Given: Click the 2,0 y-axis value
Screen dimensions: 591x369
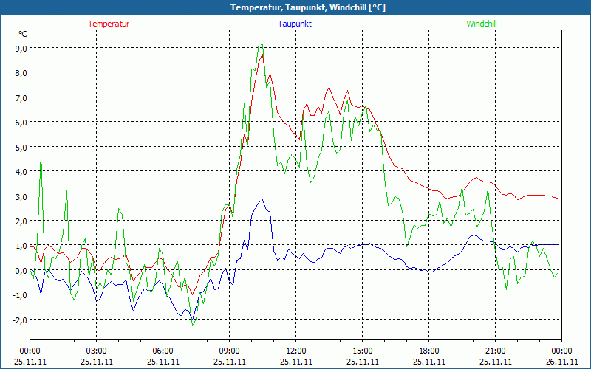Looking at the screenshot, I should pyautogui.click(x=21, y=221).
